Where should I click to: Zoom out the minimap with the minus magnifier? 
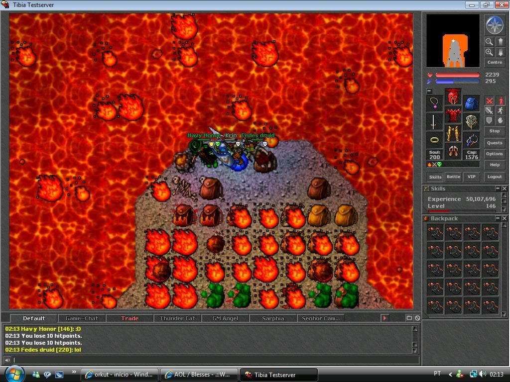point(489,42)
